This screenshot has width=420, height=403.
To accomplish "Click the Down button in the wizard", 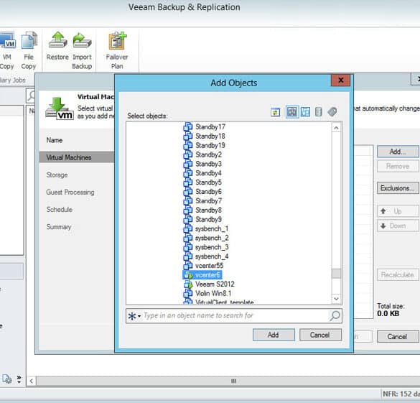I will (x=398, y=226).
